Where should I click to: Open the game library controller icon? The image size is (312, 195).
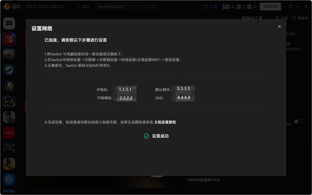pyautogui.click(x=9, y=23)
